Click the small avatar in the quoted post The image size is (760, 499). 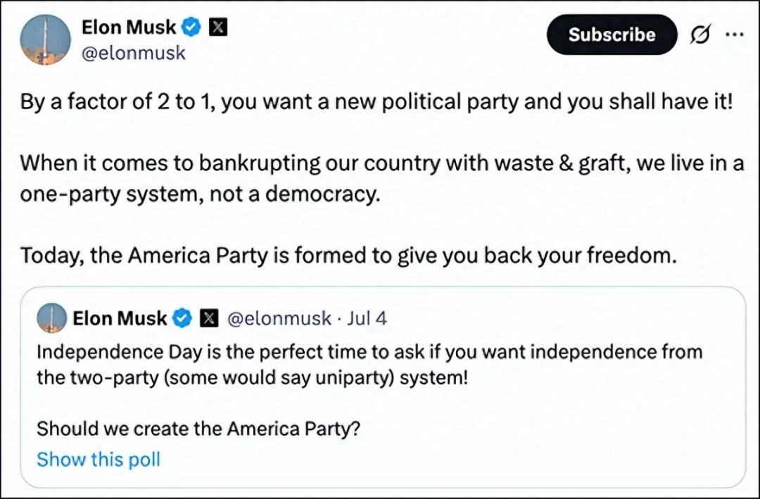(51, 318)
